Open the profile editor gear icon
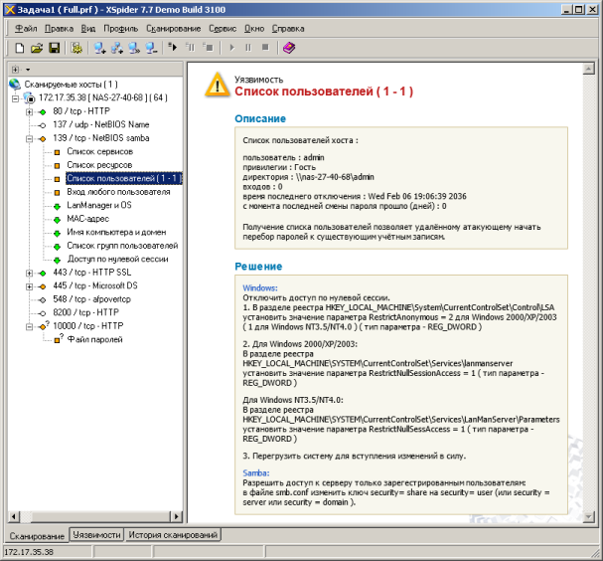This screenshot has height=561, width=603. click(x=76, y=48)
